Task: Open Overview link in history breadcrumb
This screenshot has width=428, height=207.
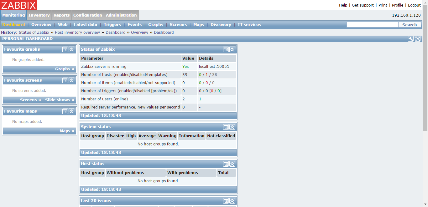Action: click(x=139, y=32)
